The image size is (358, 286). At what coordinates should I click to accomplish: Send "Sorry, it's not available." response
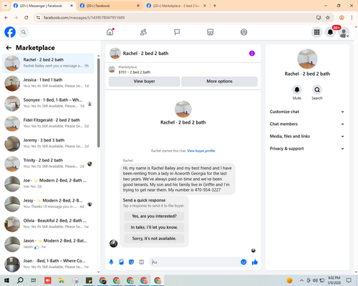(x=154, y=239)
